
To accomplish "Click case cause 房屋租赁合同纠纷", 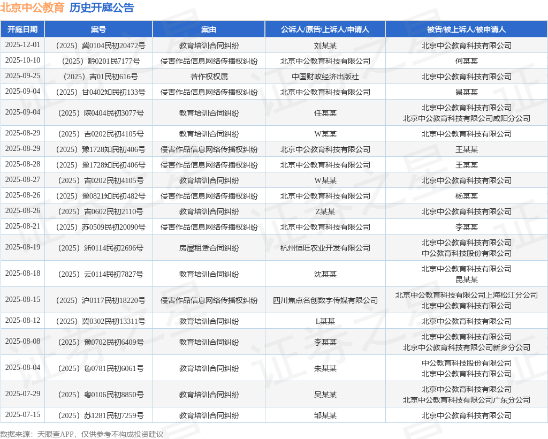I will click(209, 248).
